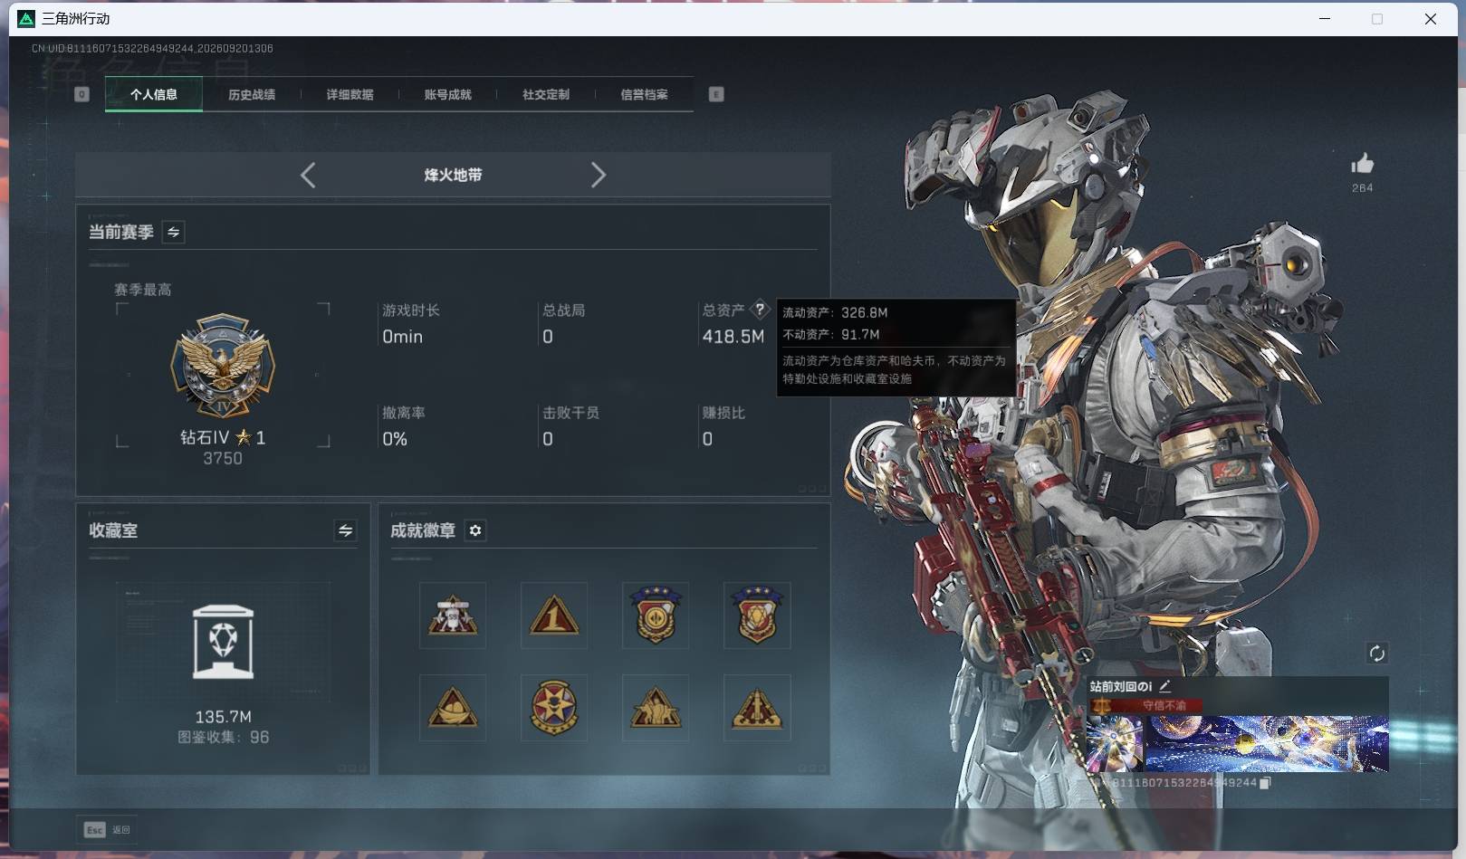Click the 图鉴收集: 96 text

(x=224, y=738)
